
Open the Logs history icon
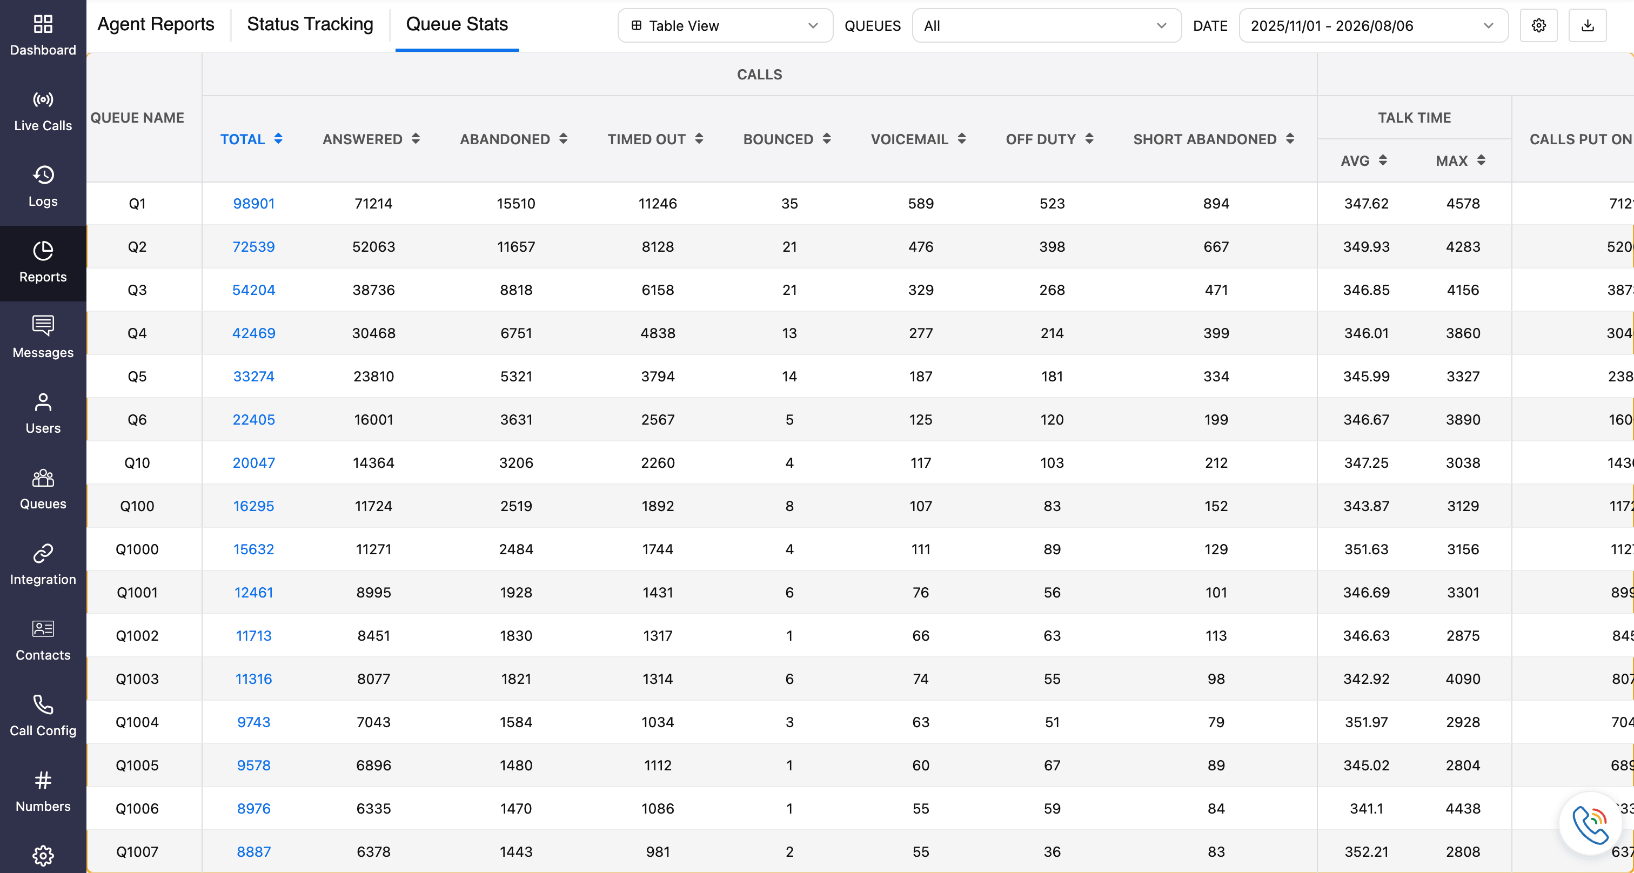[43, 175]
